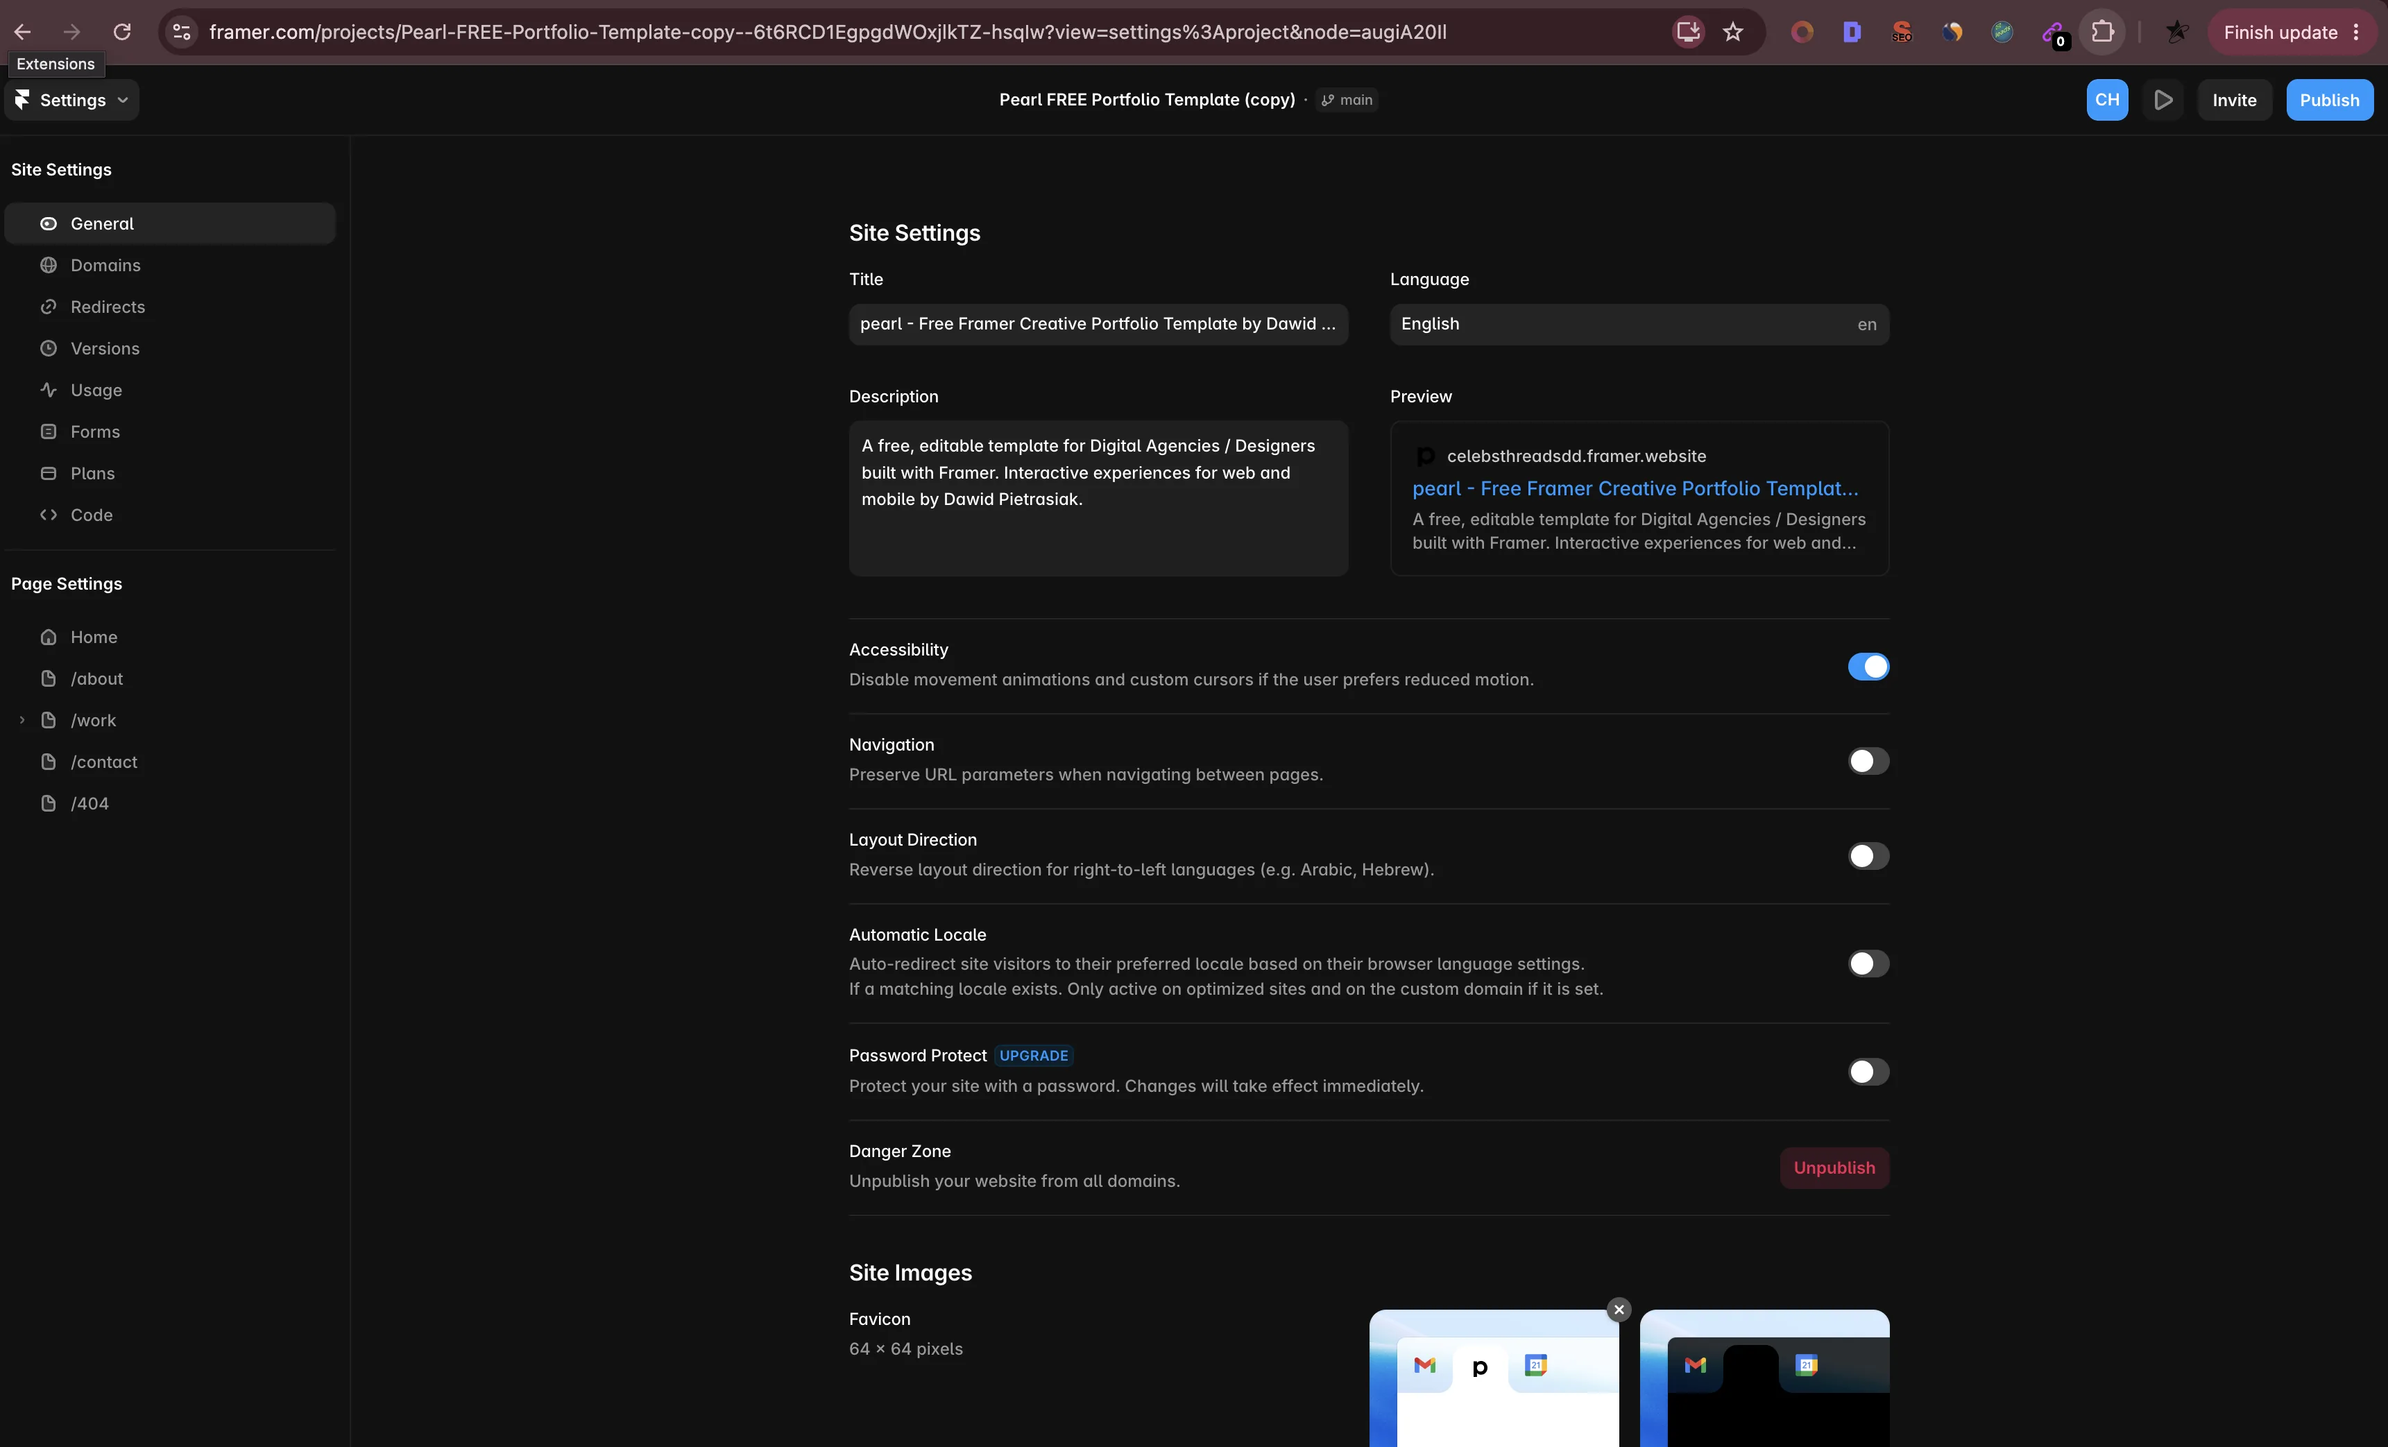
Task: Click the Description text area
Action: (x=1098, y=498)
